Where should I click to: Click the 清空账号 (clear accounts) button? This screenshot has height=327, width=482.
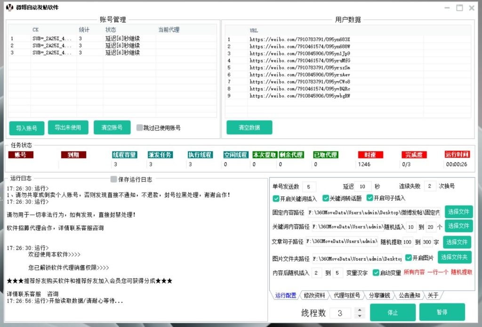pos(112,127)
